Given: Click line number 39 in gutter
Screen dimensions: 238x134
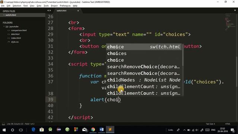Looking at the screenshot, I should tap(51, 100).
